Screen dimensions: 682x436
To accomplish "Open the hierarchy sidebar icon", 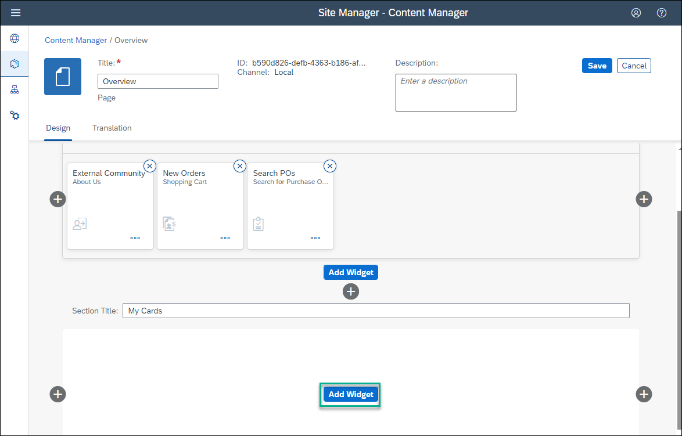I will 15,89.
